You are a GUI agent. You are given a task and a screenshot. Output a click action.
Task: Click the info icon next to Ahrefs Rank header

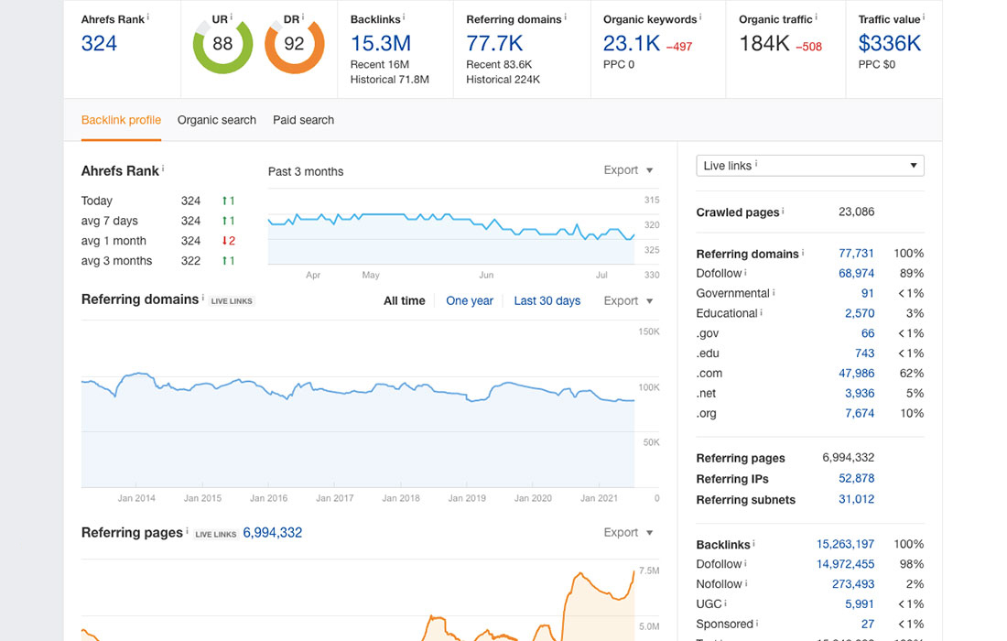tap(148, 16)
